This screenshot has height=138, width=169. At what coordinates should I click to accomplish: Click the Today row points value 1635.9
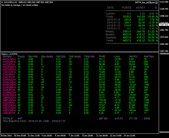tap(127, 17)
